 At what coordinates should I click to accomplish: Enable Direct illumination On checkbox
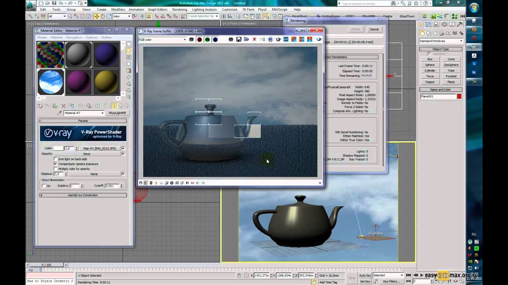44,186
